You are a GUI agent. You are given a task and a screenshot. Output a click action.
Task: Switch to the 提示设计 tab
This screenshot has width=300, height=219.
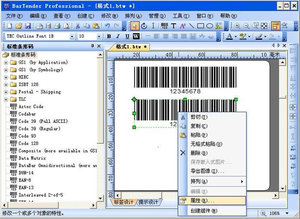pos(148,202)
